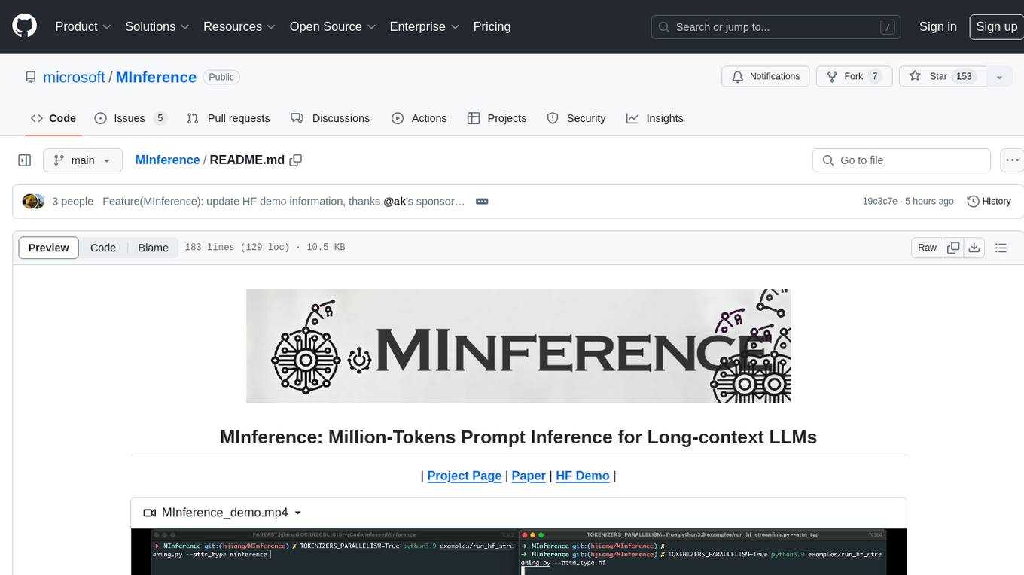This screenshot has height=575, width=1024.
Task: Open the MInference repository link
Action: click(x=156, y=78)
